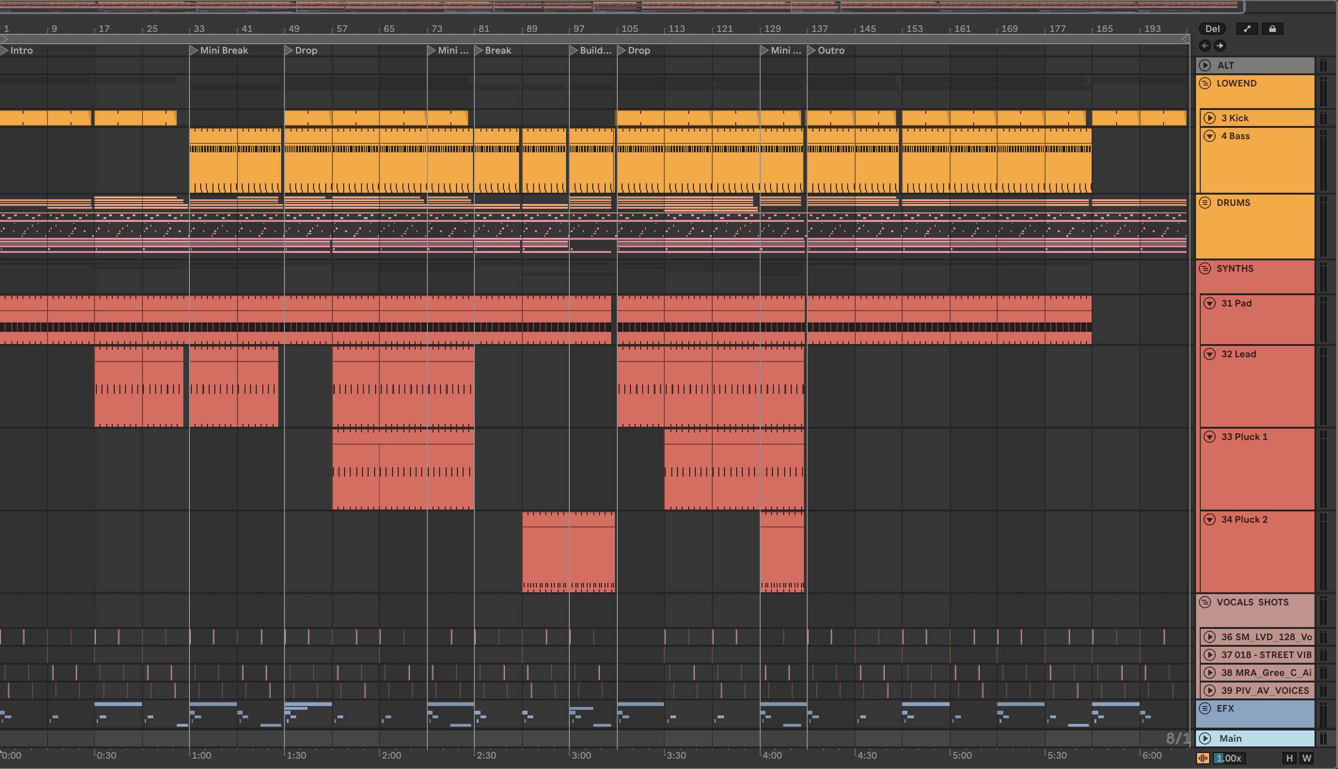
Task: Select the LOWEND track name
Action: pyautogui.click(x=1236, y=84)
